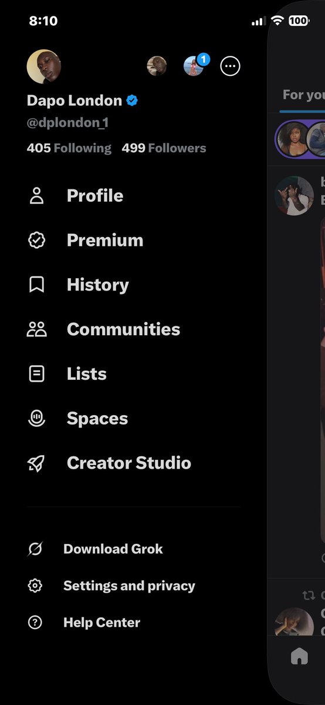This screenshot has height=705, width=325.
Task: Open Settings and privacy
Action: point(129,586)
